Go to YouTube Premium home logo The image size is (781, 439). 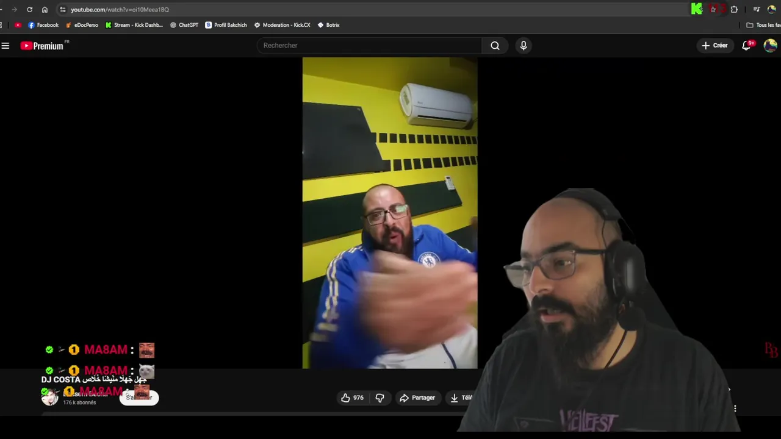click(x=43, y=46)
